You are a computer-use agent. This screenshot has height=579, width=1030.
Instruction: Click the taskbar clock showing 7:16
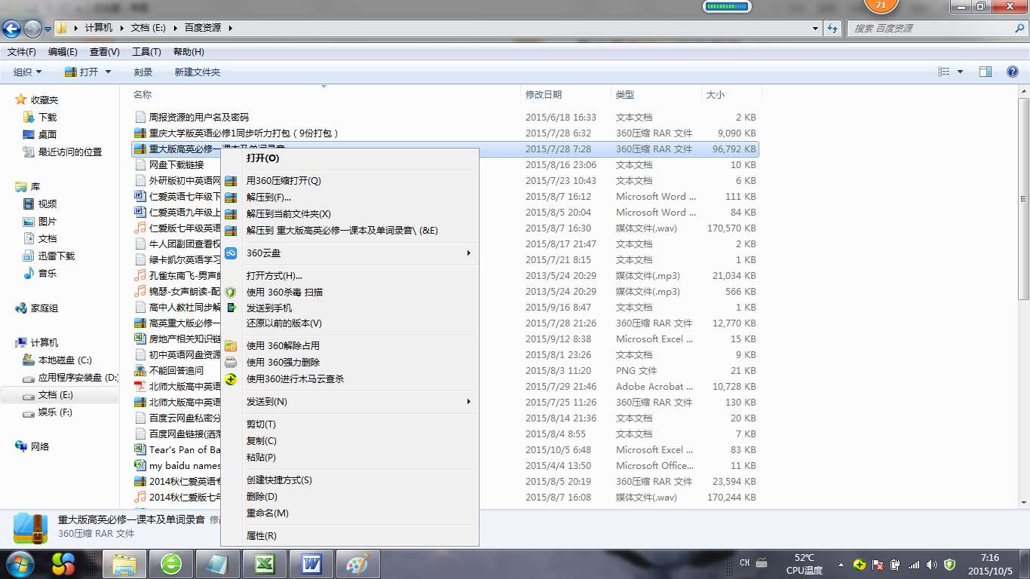click(990, 564)
